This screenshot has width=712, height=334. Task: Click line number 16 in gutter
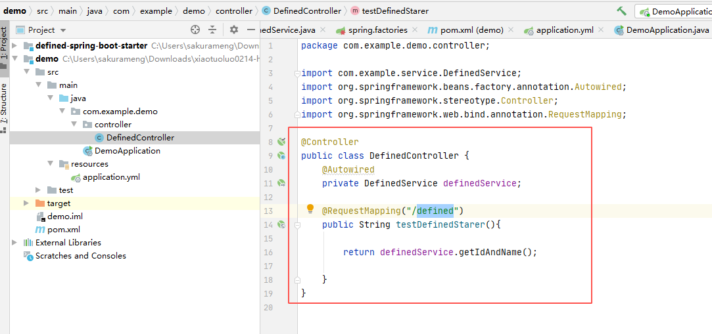tap(268, 253)
